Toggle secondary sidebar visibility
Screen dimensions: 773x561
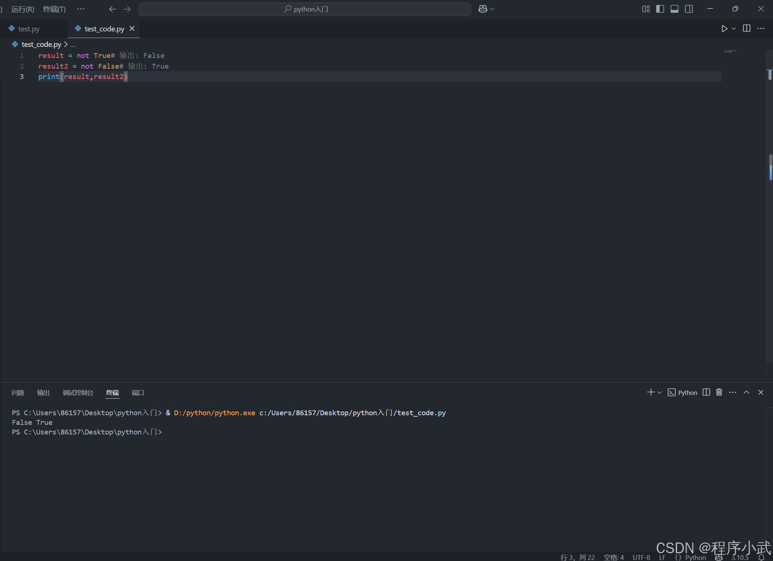(689, 9)
